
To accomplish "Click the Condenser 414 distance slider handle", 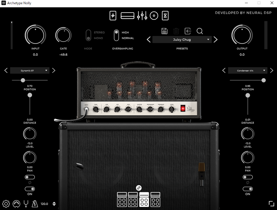I will coord(248,95).
